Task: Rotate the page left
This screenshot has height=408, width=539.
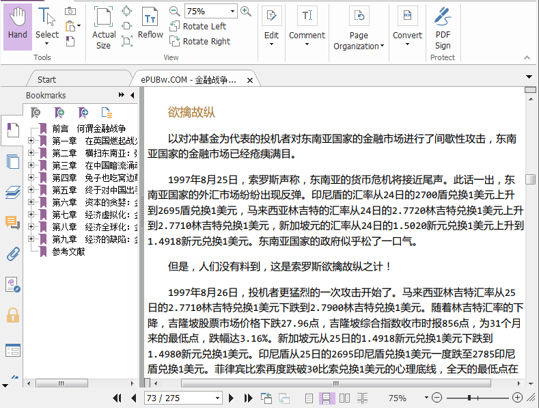Action: (197, 26)
